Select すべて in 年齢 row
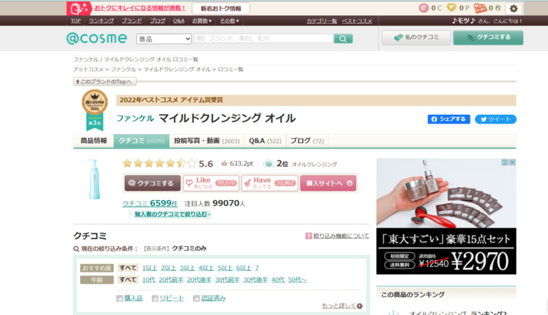The width and height of the screenshot is (548, 315). pos(128,279)
